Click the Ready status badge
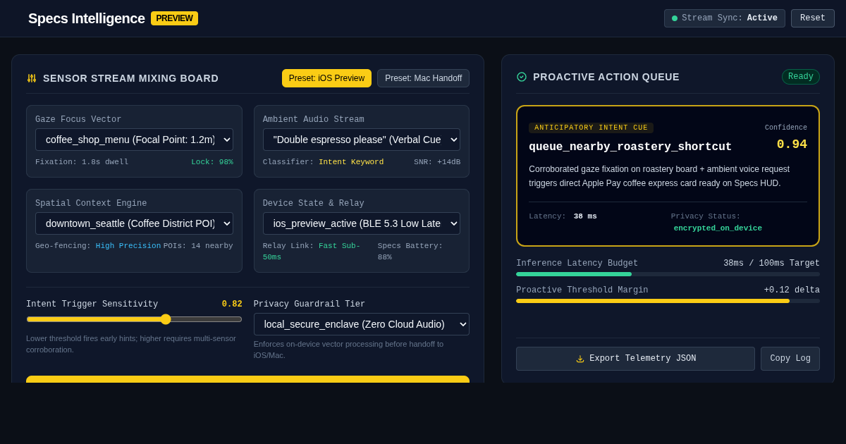846x444 pixels. [801, 77]
